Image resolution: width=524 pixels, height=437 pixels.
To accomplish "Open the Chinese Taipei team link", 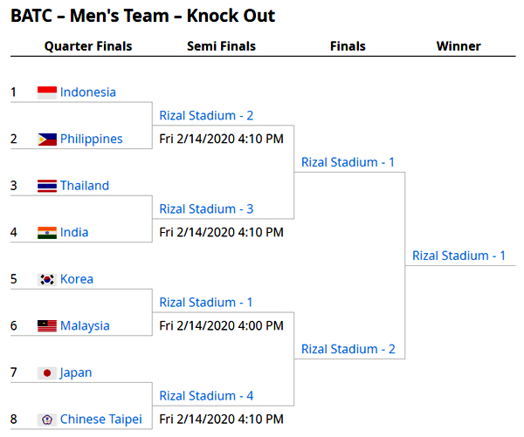I will 101,420.
